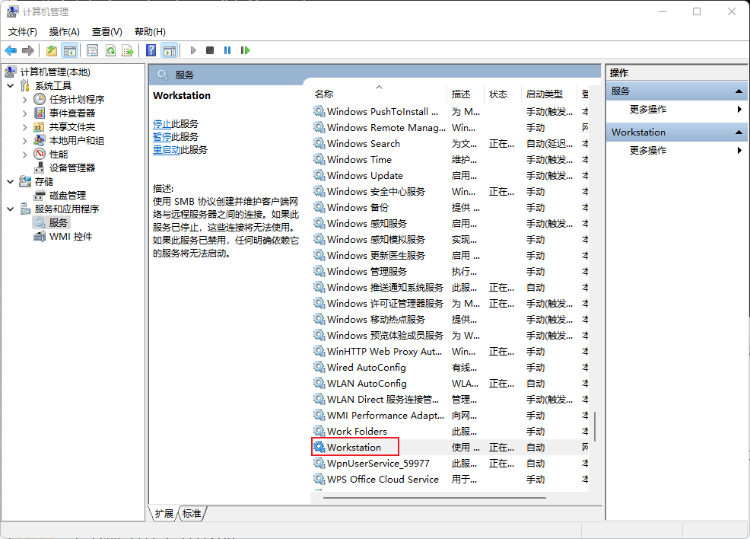Switch to the 标准 tab

[x=192, y=514]
